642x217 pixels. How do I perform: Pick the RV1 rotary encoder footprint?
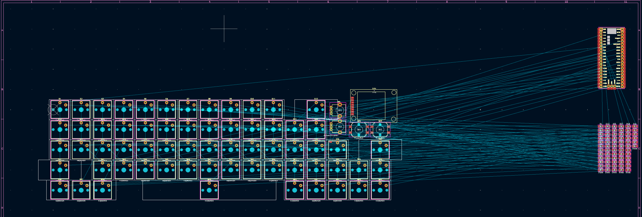tap(340, 110)
